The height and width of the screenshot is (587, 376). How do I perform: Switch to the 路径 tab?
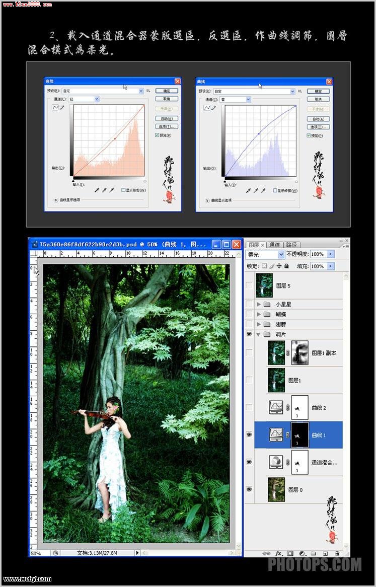click(x=291, y=245)
